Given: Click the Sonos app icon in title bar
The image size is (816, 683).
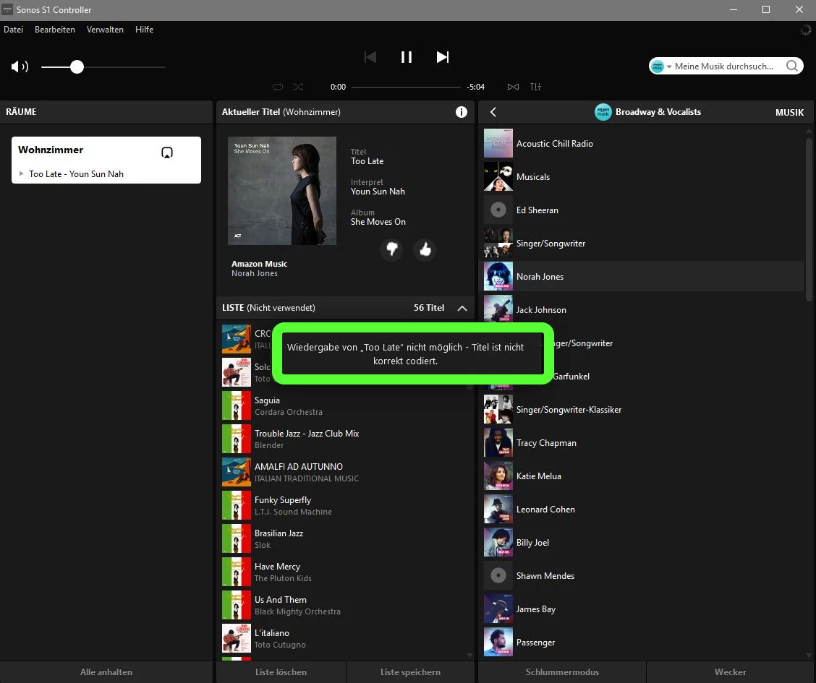Looking at the screenshot, I should (7, 9).
